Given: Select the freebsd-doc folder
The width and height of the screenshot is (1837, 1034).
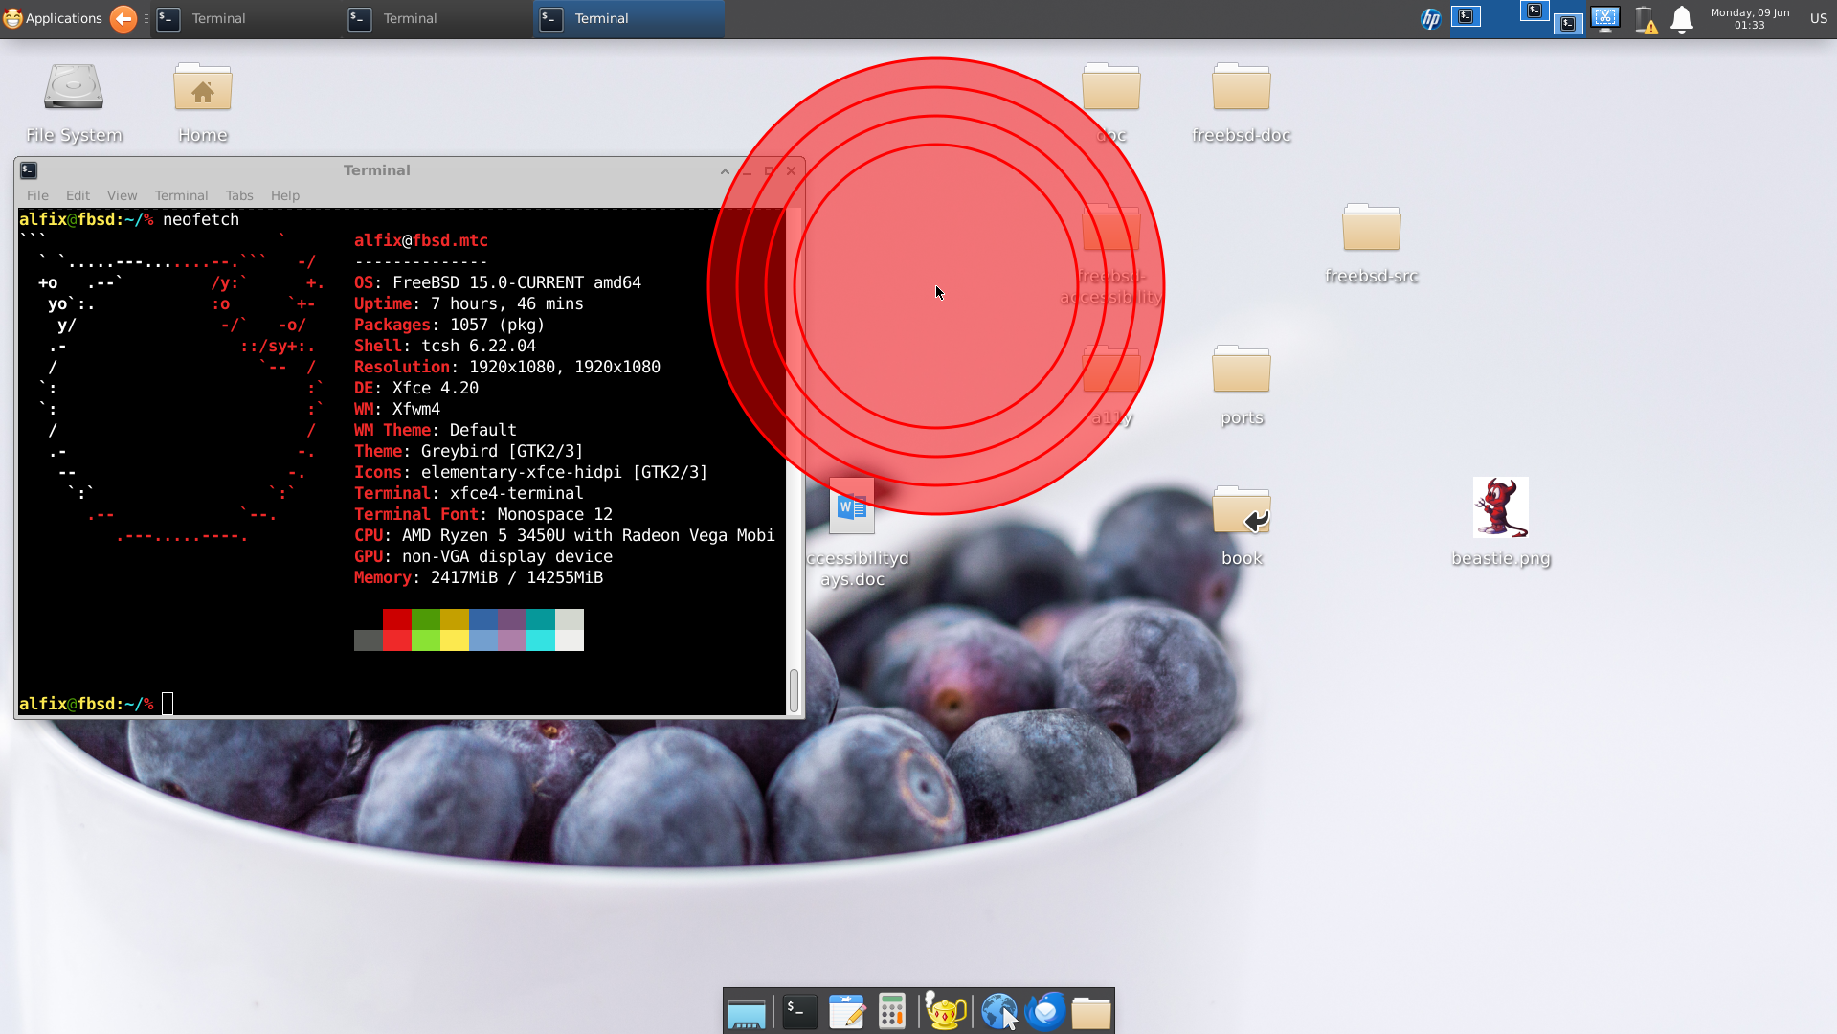Looking at the screenshot, I should tap(1241, 103).
